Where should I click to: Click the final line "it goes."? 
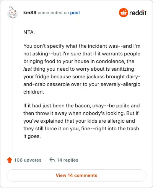click(32, 136)
